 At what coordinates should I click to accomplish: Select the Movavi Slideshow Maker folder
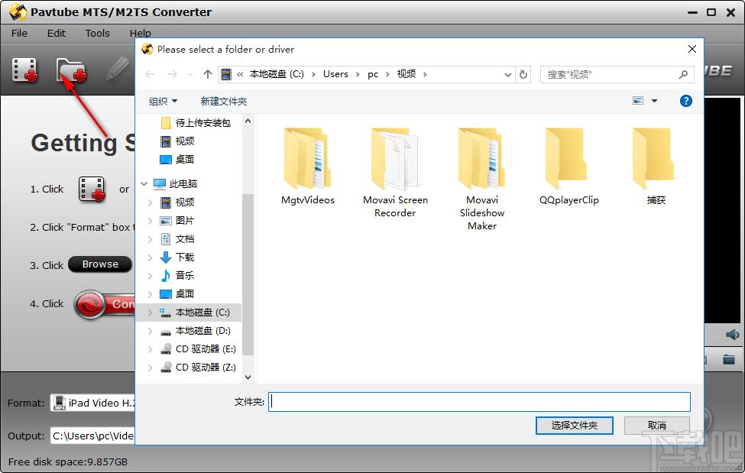[482, 180]
